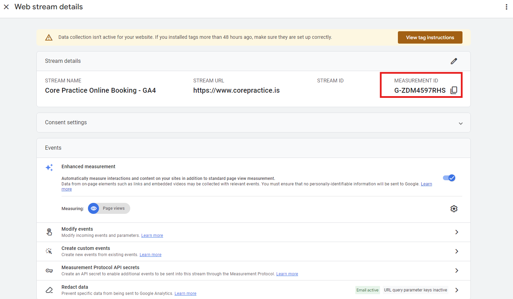Click the Create custom events cursor icon
Screen dimensions: 513x299
pos(49,251)
